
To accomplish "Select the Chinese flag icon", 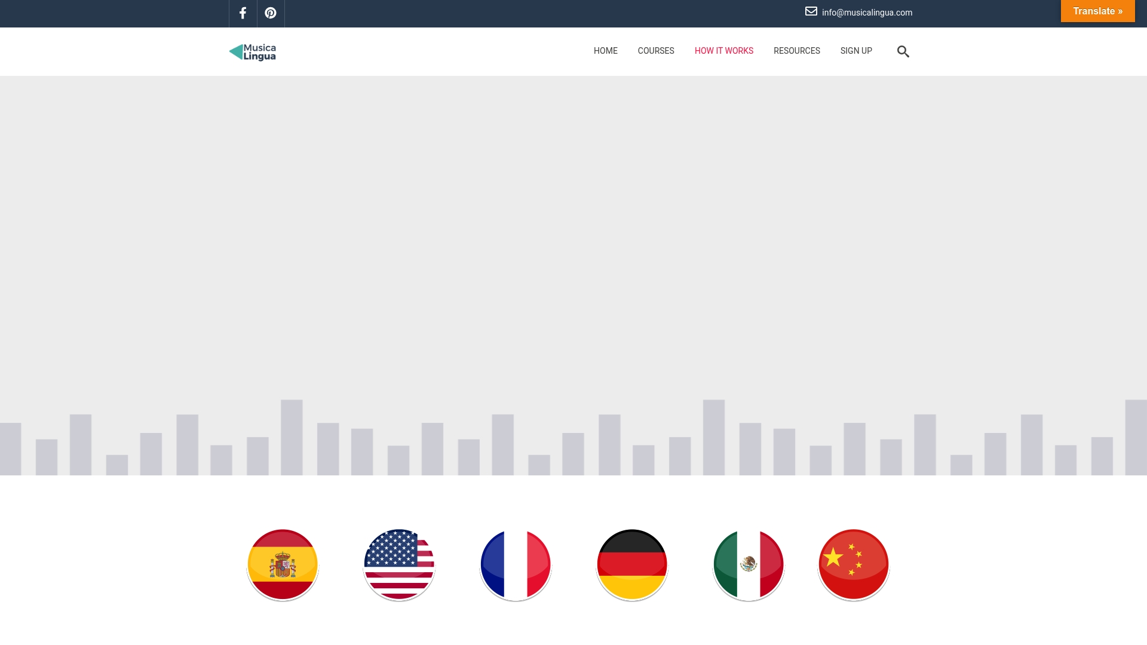I will point(853,564).
